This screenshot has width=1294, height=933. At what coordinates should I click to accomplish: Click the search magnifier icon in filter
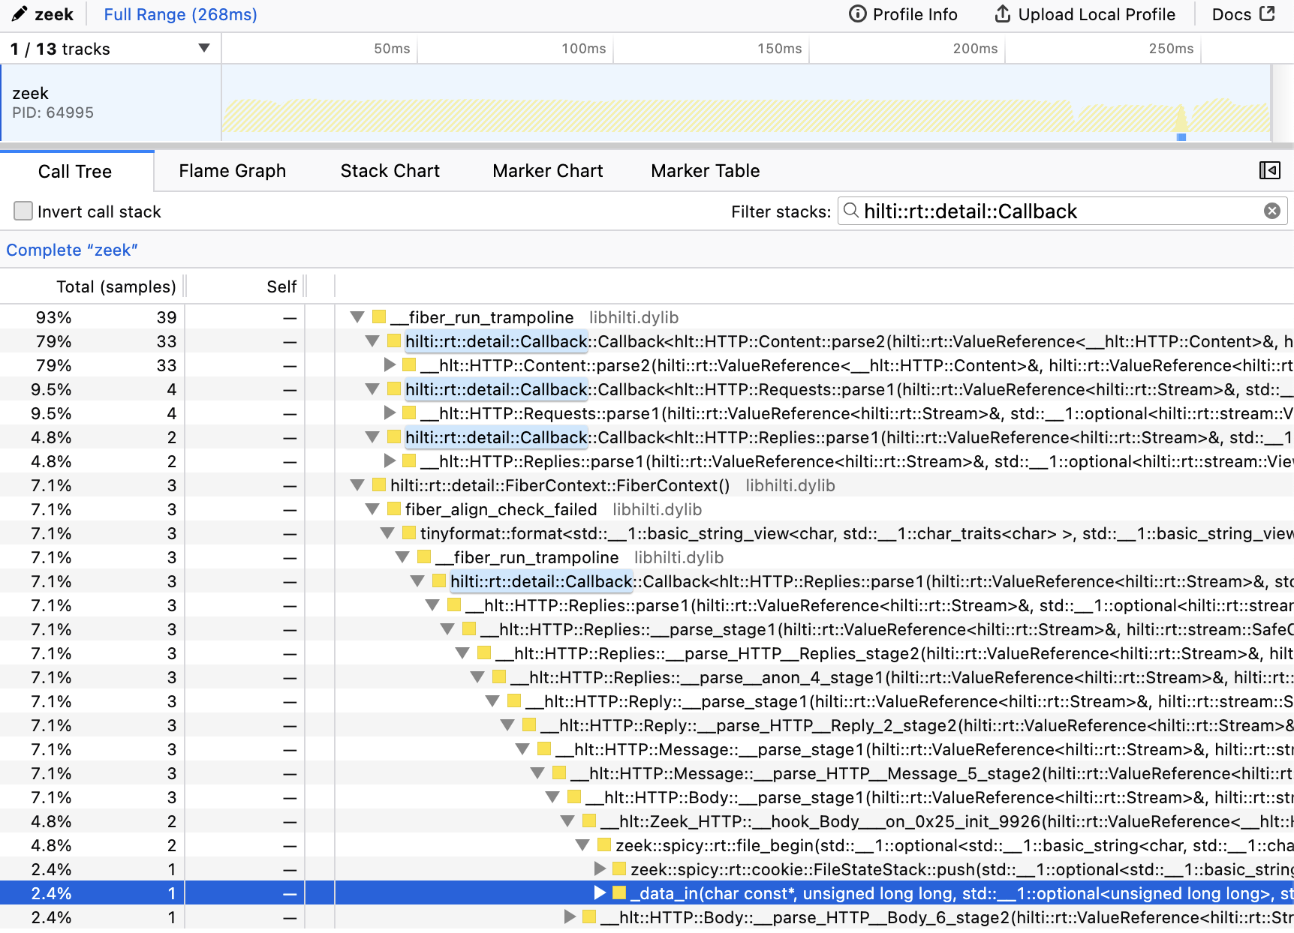(851, 211)
